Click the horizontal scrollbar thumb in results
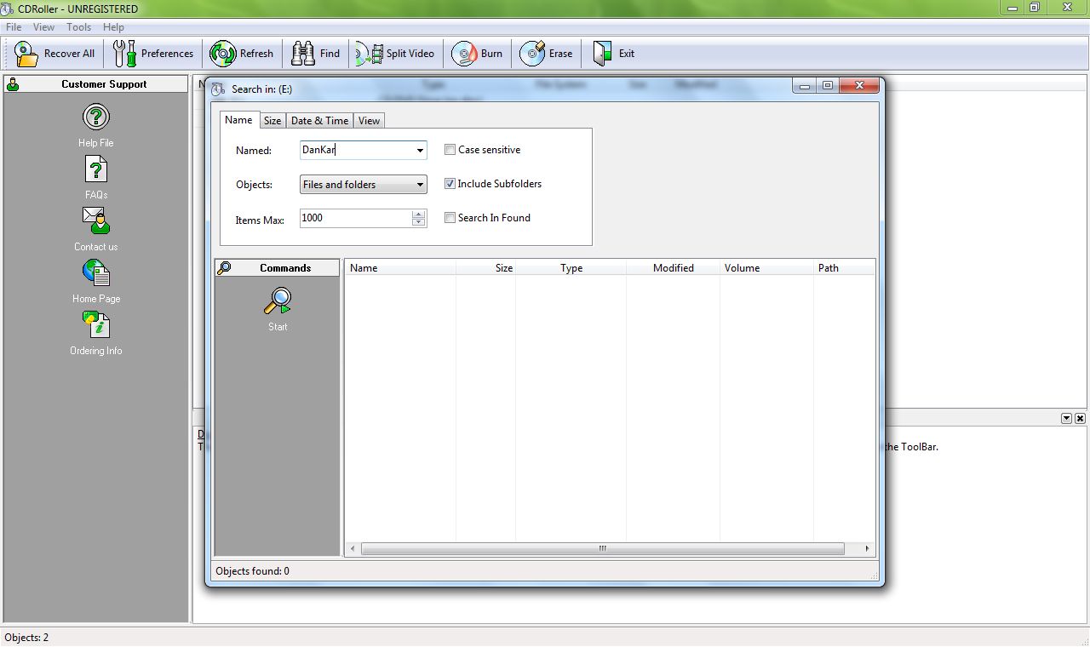The height and width of the screenshot is (647, 1090). [602, 549]
